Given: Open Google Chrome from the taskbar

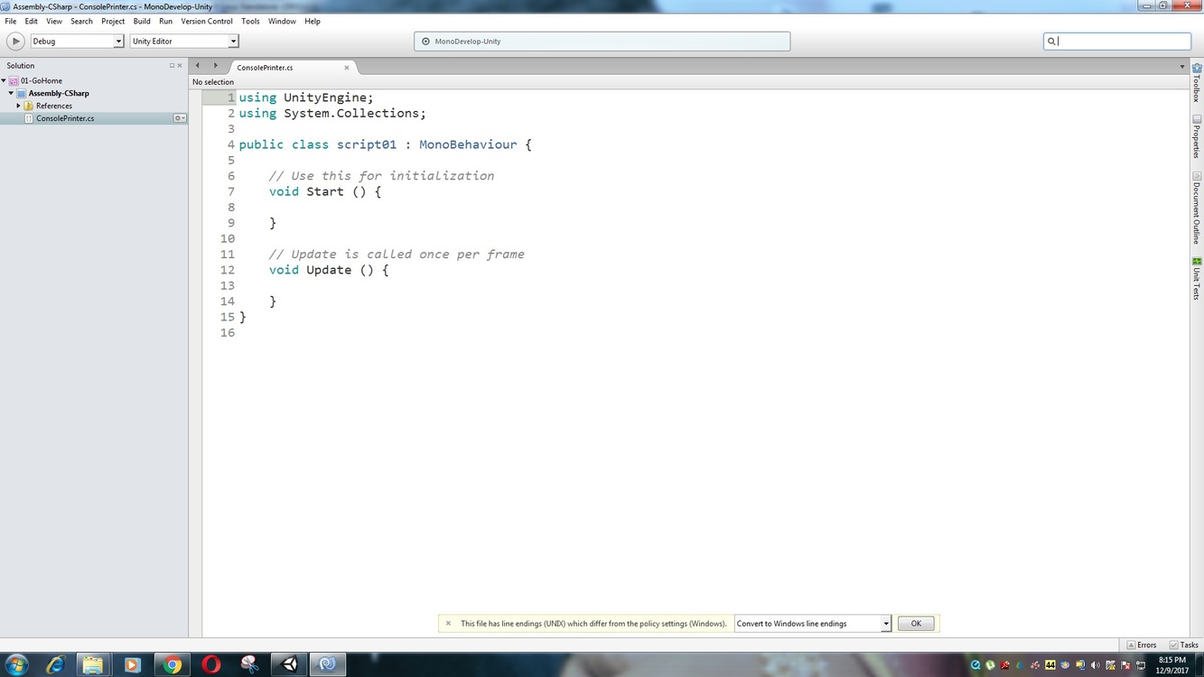Looking at the screenshot, I should [x=172, y=665].
